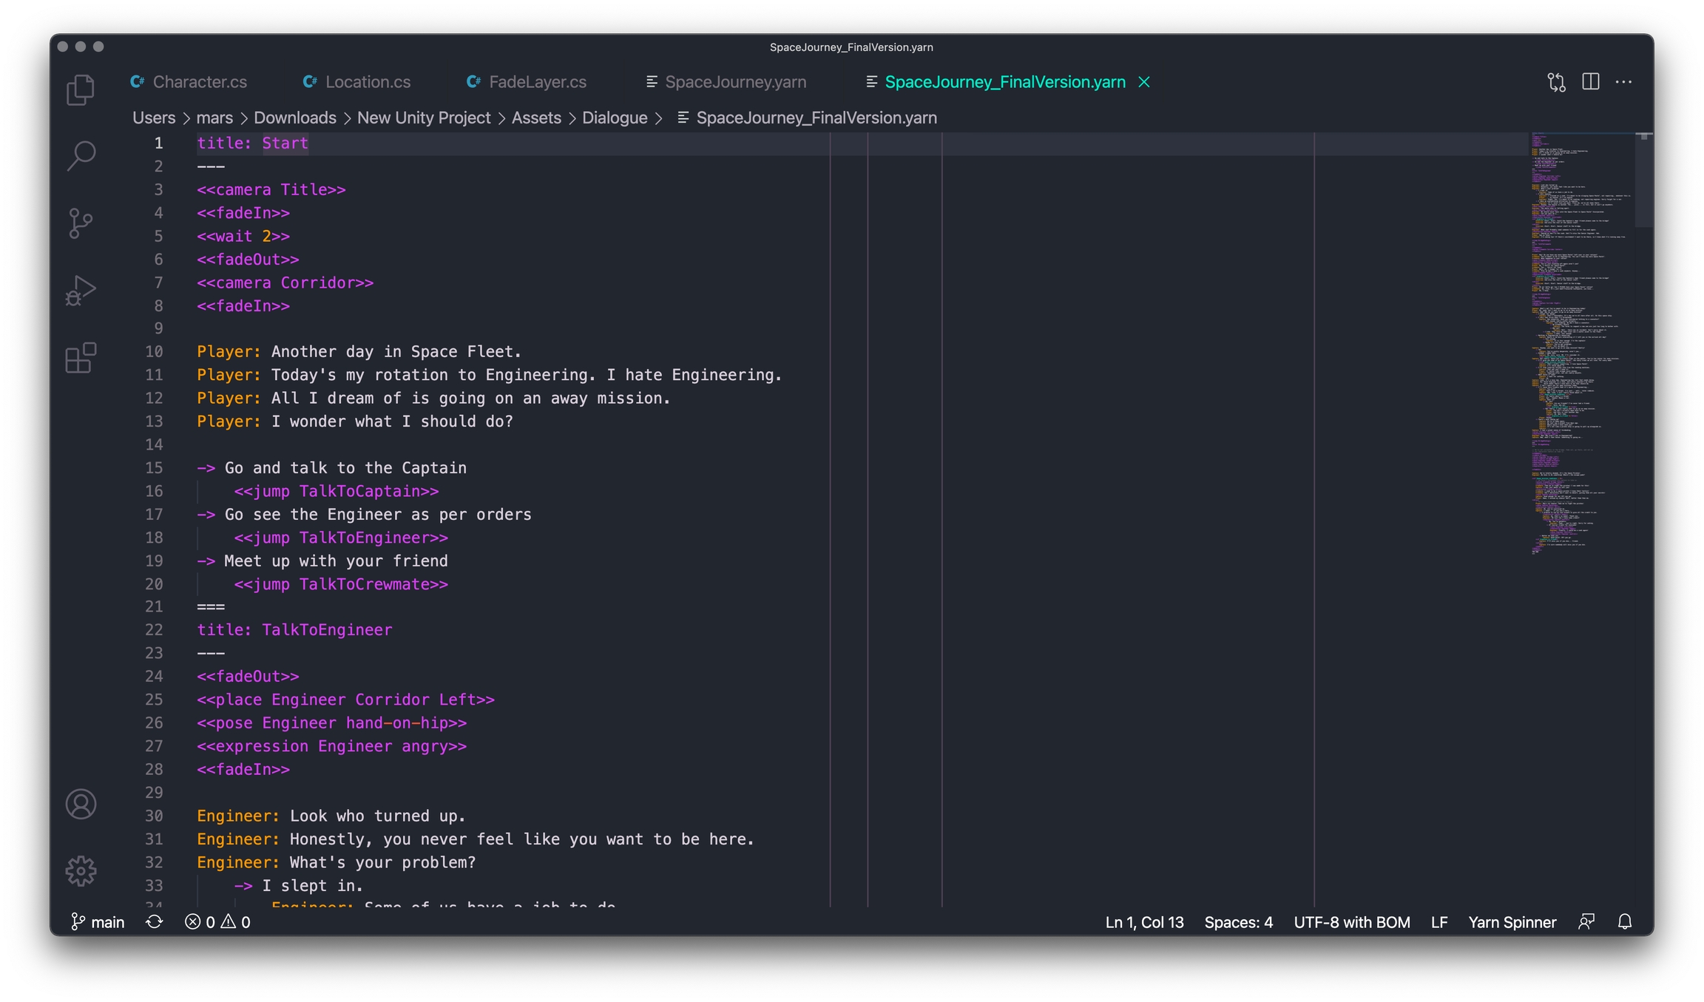
Task: Split the editor to the right
Action: point(1590,82)
